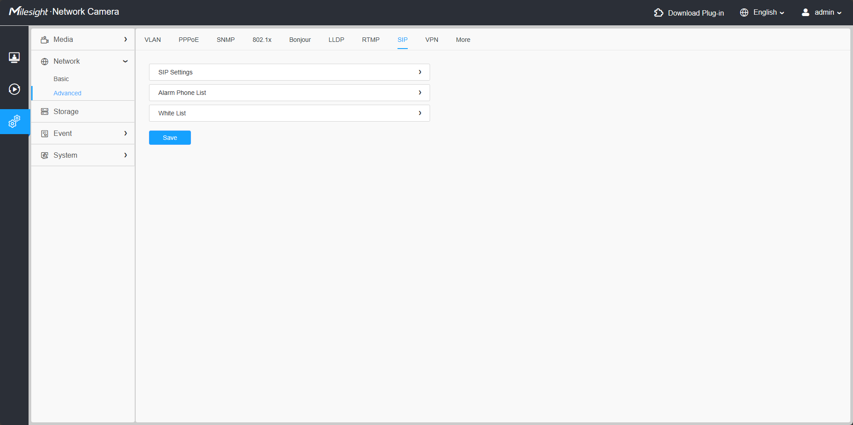The image size is (853, 425).
Task: Open the More tab
Action: pos(463,40)
